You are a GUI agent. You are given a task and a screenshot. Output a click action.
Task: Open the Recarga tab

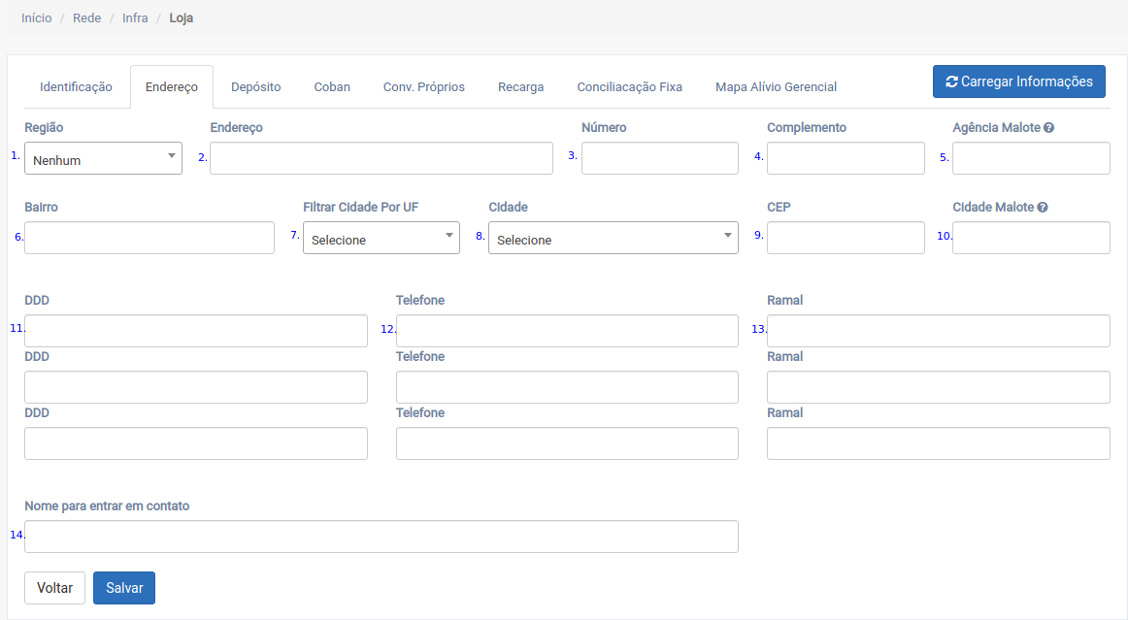point(520,87)
